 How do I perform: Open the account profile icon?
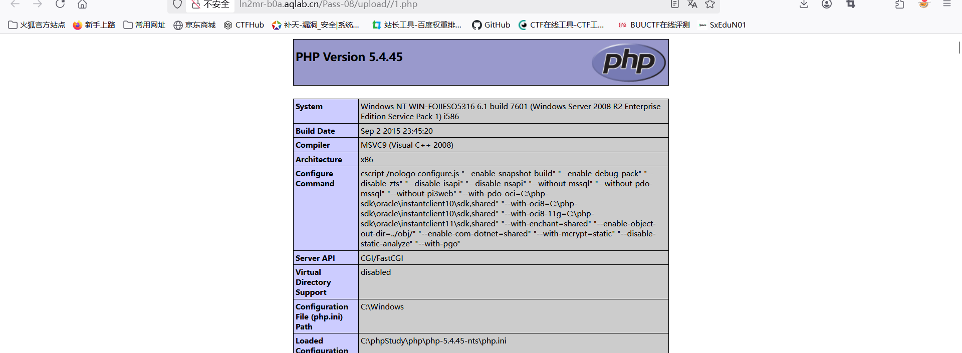click(x=827, y=4)
